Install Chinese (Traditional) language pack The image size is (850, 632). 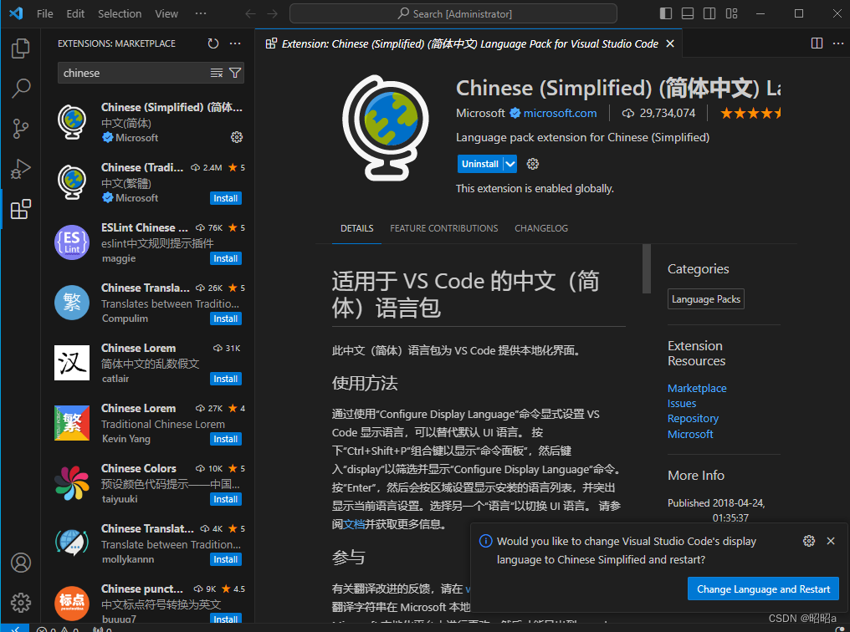point(226,198)
